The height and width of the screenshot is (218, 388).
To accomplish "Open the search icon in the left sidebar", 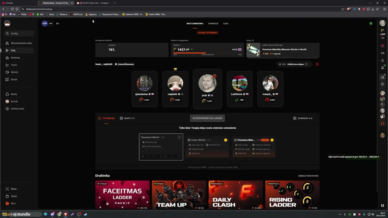I will 7,34.
